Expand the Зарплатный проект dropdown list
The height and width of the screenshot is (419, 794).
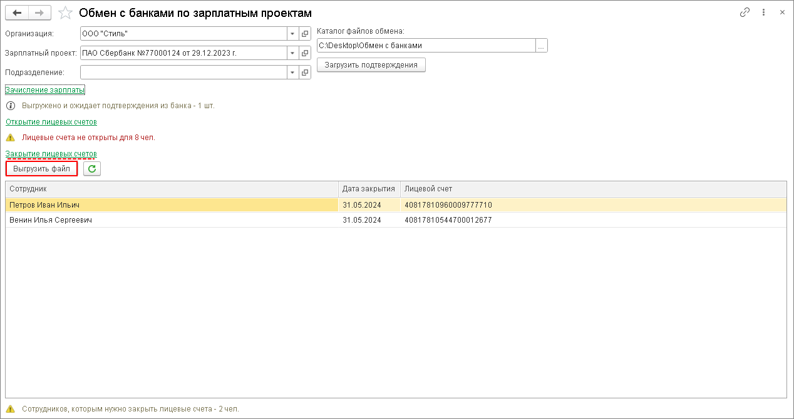(293, 53)
